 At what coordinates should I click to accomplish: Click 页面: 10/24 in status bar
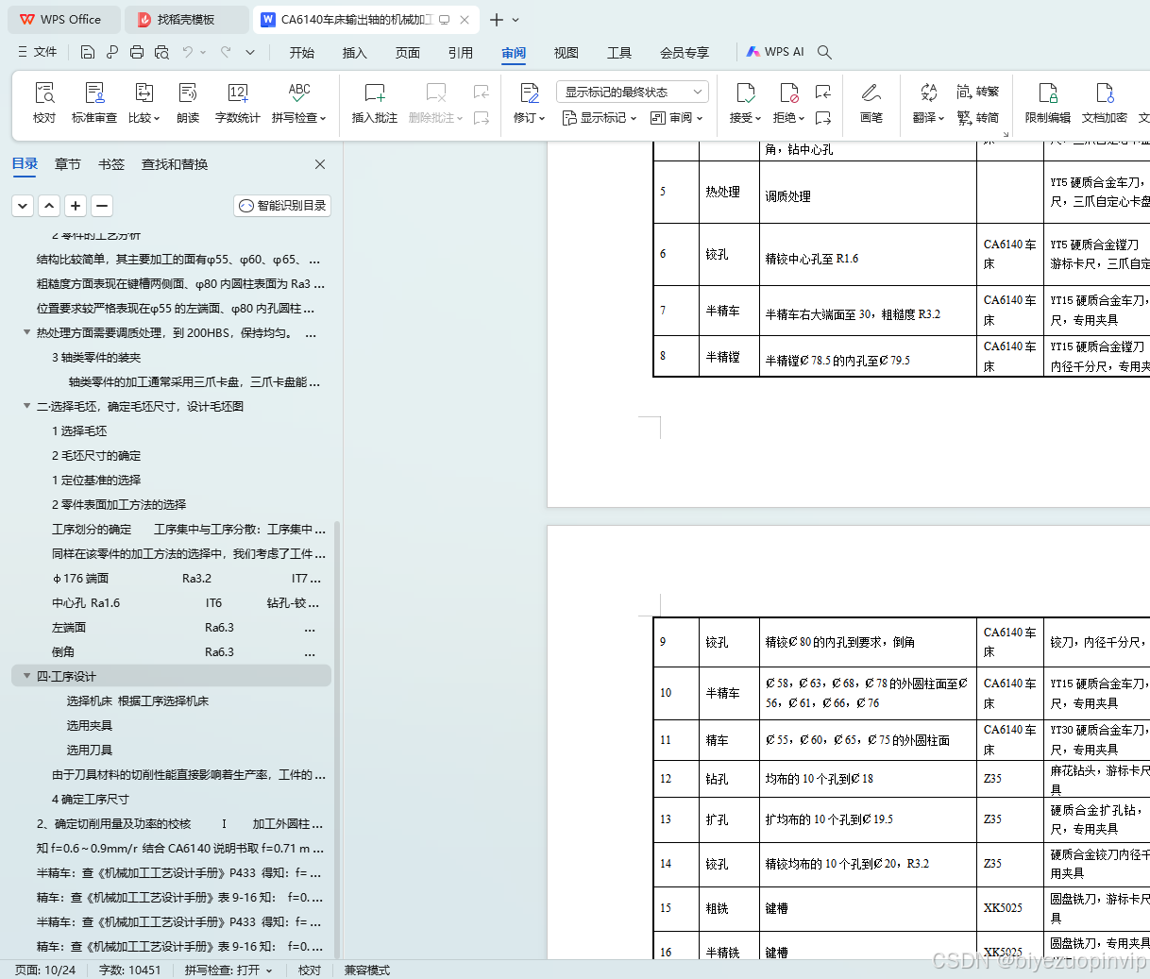[45, 970]
